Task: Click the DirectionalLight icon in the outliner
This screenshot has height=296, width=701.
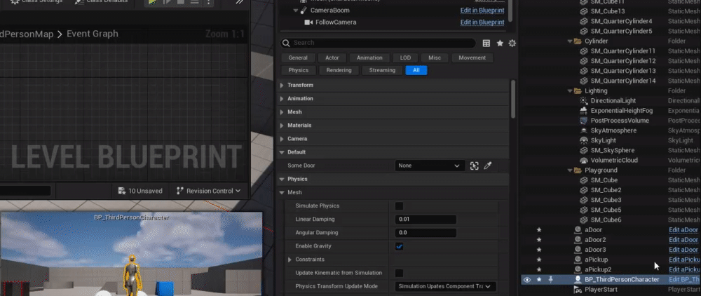Action: (584, 101)
